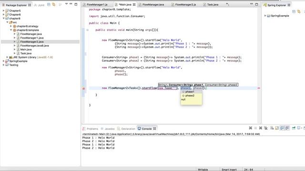Expand FlowManager.java tree node
Viewport: 305px width, 171px height.
(15, 34)
